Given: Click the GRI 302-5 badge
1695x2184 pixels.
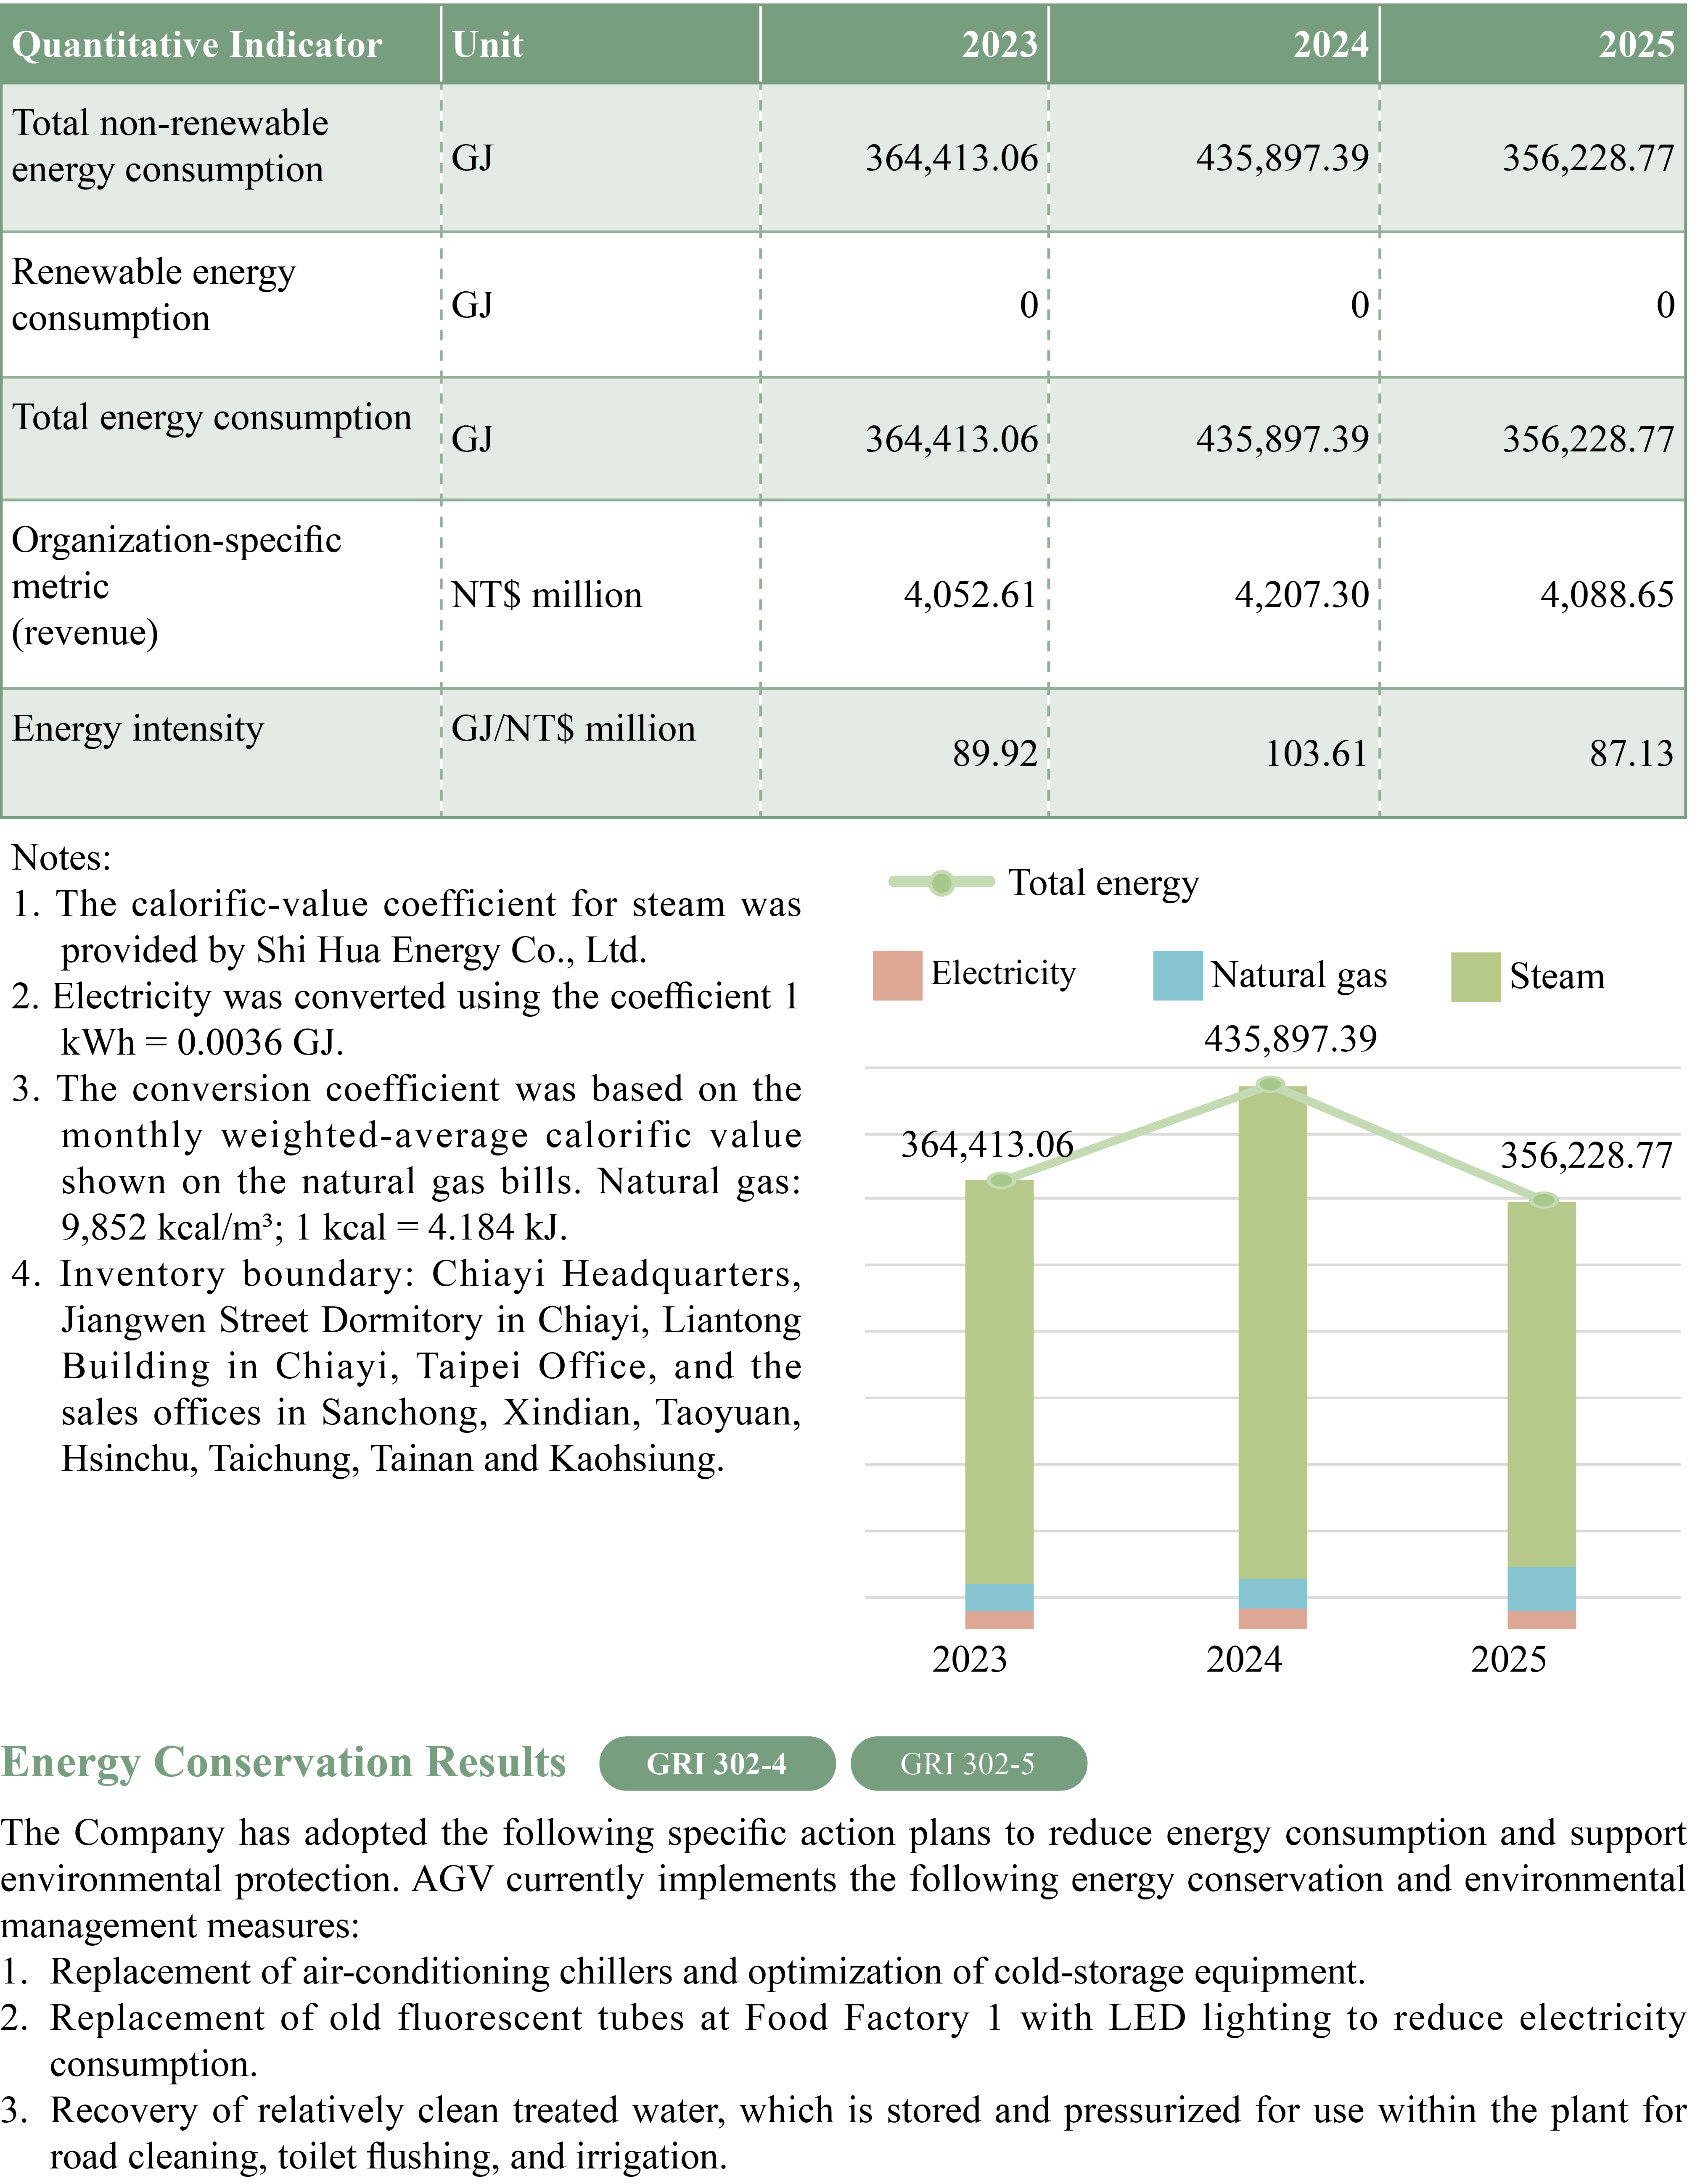Looking at the screenshot, I should [x=968, y=1763].
